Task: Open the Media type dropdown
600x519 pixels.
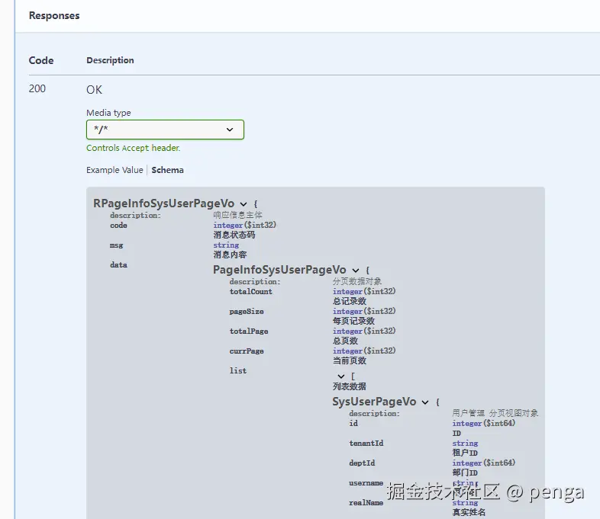Action: click(x=165, y=130)
